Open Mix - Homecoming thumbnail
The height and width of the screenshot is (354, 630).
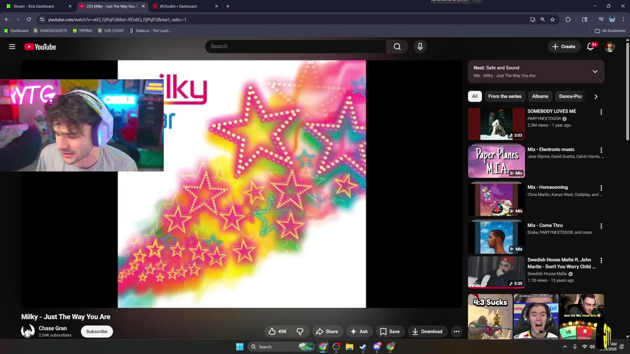[496, 200]
